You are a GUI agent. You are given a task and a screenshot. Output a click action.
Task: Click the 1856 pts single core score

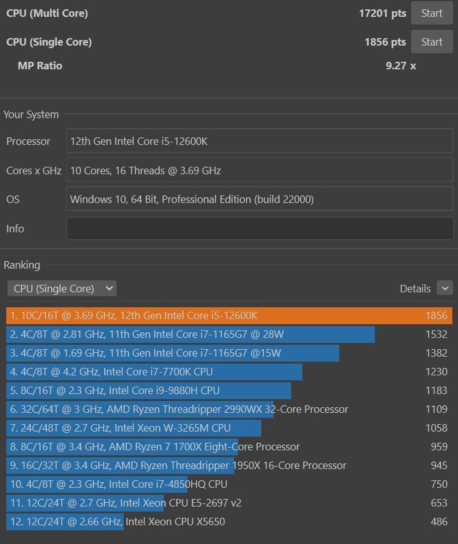tap(385, 42)
